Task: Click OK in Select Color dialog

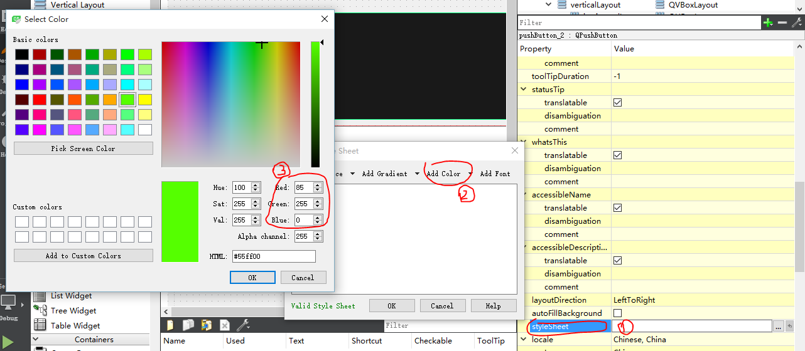Action: [252, 278]
